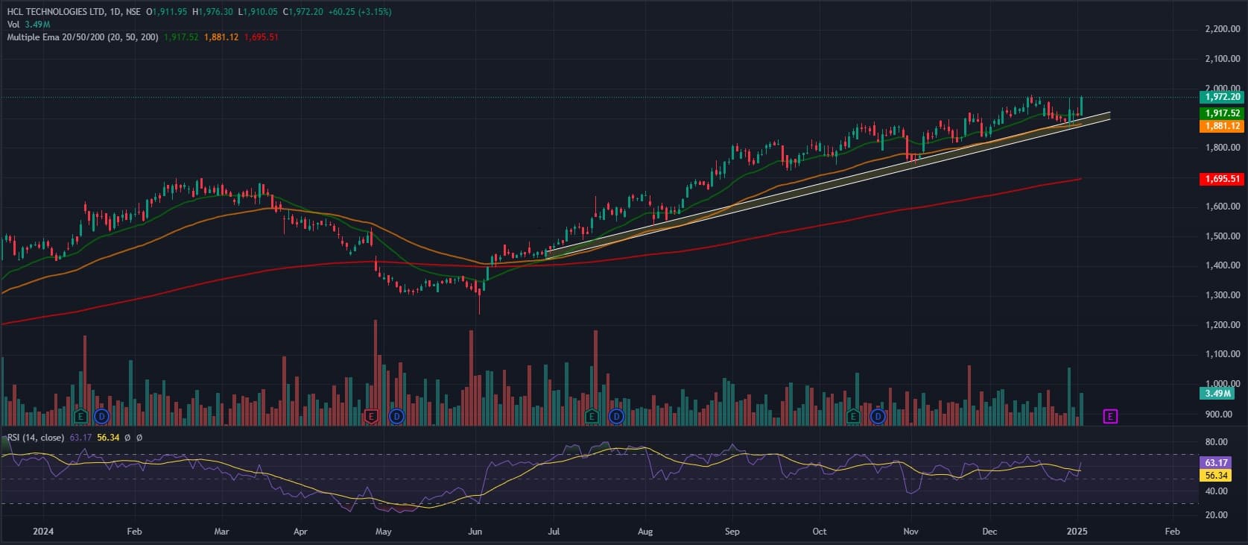Screen dimensions: 1248x545
Task: Click the HCL TECHNOLOGIES LTD symbol title
Action: 56,12
